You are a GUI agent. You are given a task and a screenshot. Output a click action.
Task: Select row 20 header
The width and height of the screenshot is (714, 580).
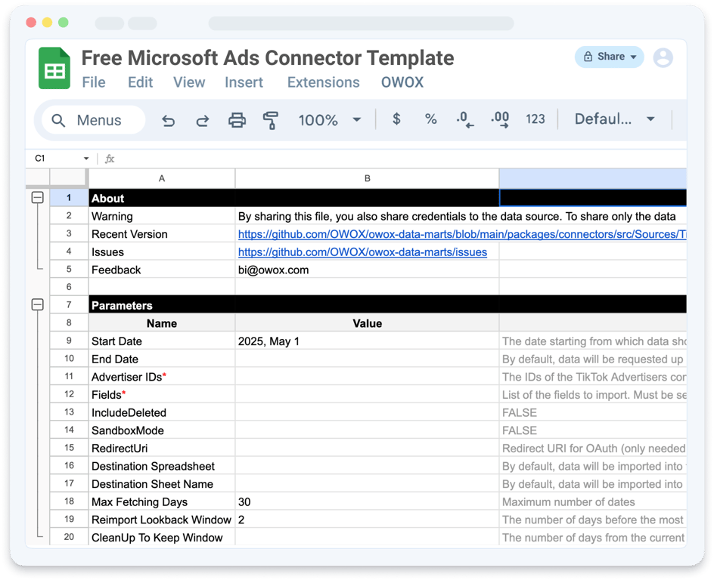point(69,537)
